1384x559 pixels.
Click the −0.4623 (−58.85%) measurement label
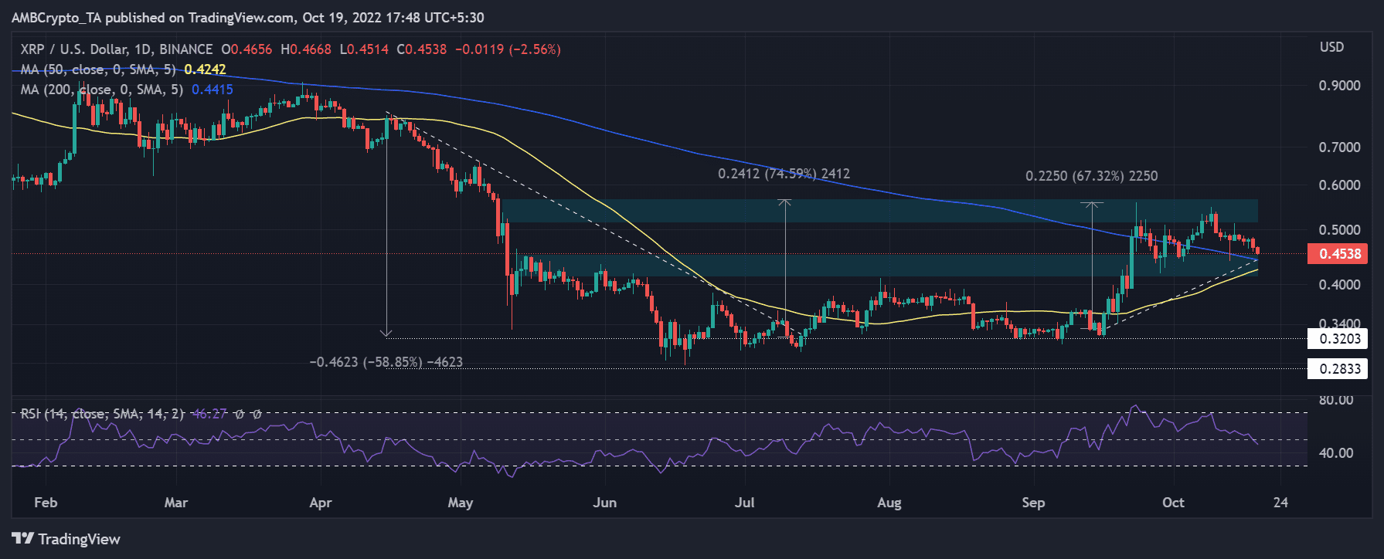tap(386, 362)
